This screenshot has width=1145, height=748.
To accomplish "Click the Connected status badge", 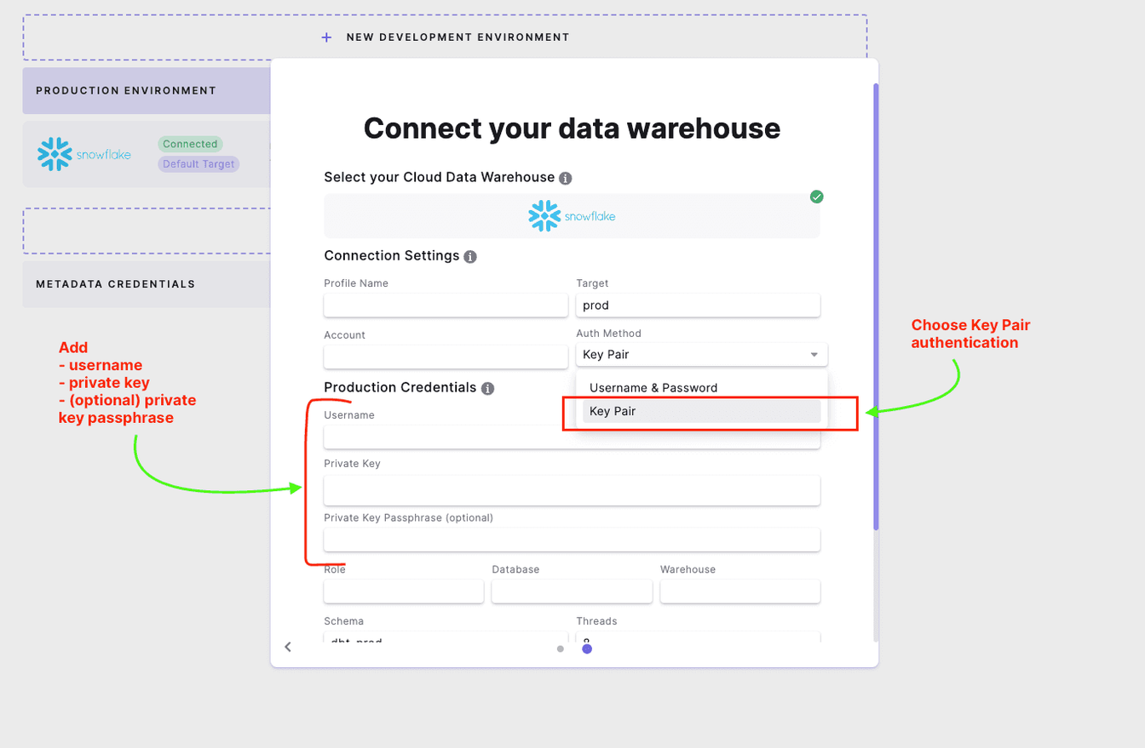I will click(x=190, y=145).
